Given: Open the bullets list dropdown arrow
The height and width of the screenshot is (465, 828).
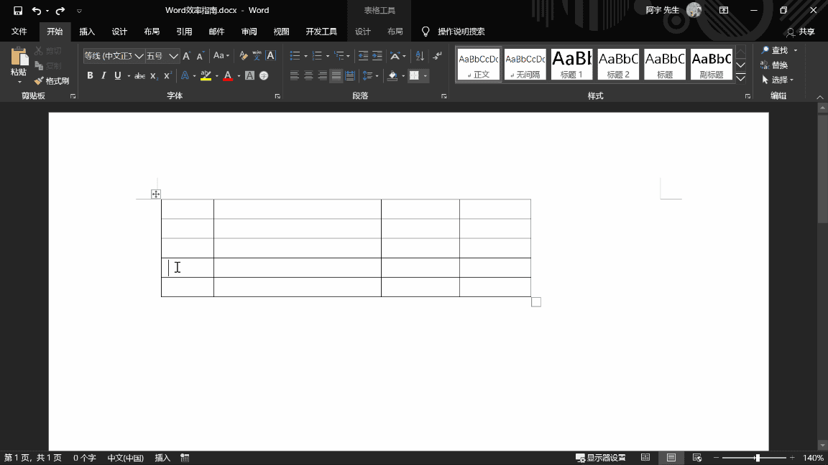Looking at the screenshot, I should (305, 56).
